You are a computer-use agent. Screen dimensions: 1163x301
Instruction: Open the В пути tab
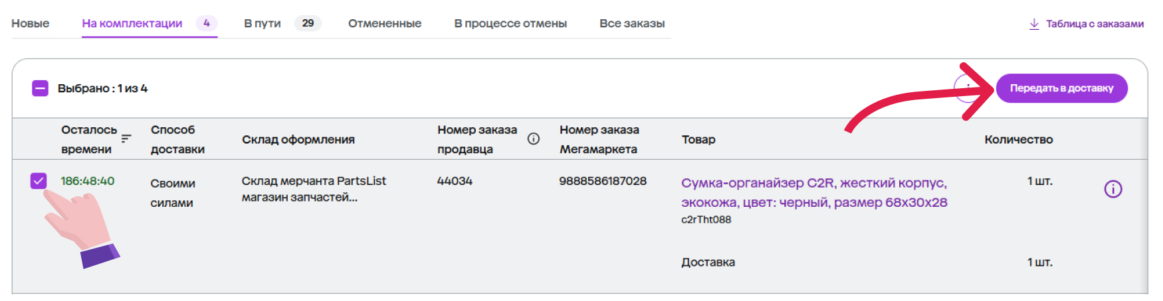point(262,23)
